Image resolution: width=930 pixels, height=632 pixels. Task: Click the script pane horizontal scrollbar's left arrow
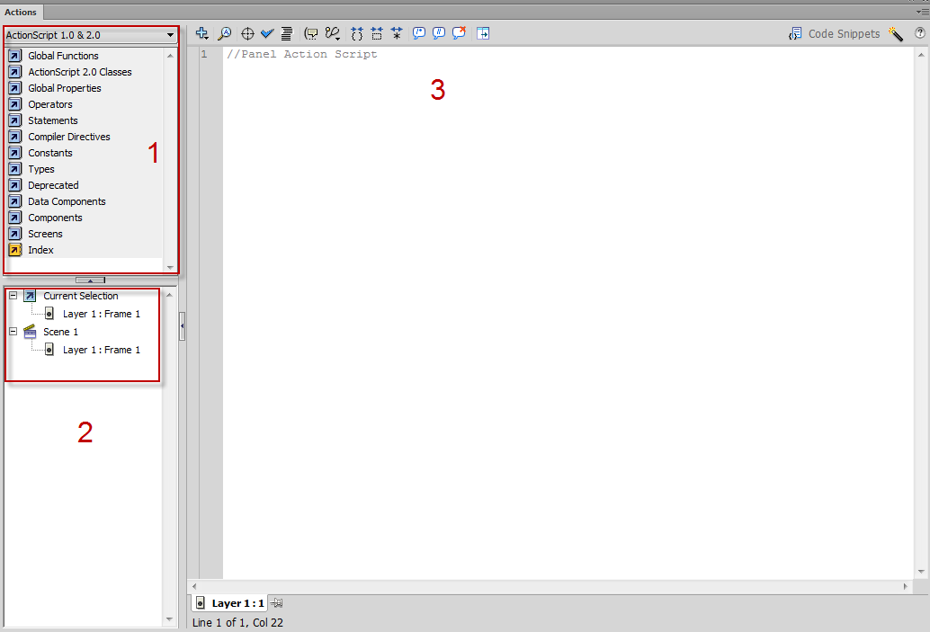click(194, 586)
